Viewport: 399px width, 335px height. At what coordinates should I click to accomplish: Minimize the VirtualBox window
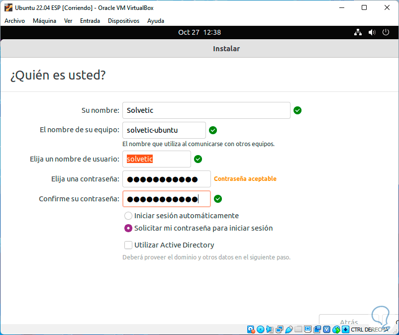click(x=342, y=7)
